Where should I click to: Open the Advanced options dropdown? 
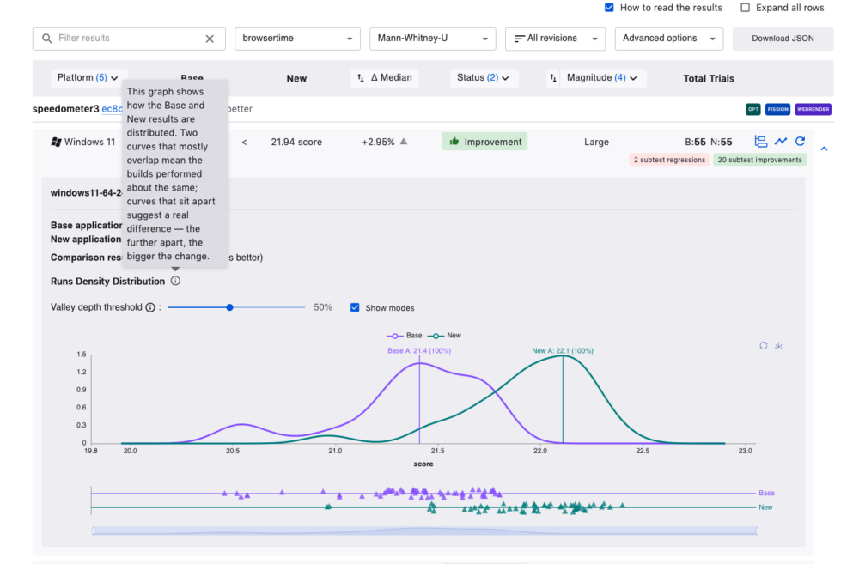669,39
